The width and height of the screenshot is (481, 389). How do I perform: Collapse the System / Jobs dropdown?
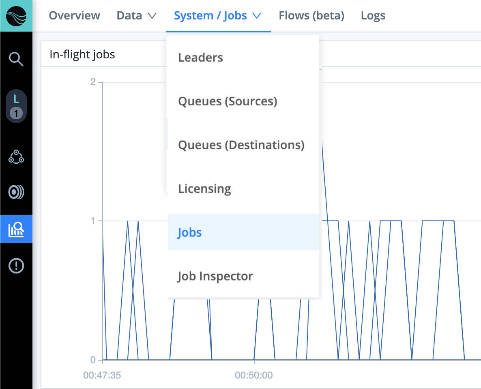coord(218,15)
